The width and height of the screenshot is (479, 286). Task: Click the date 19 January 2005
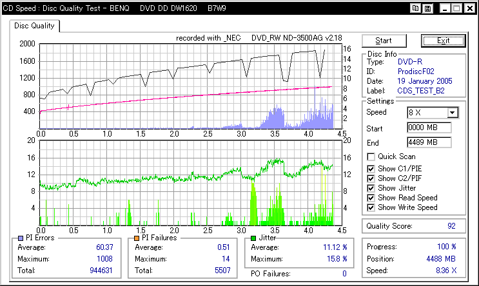coord(425,81)
